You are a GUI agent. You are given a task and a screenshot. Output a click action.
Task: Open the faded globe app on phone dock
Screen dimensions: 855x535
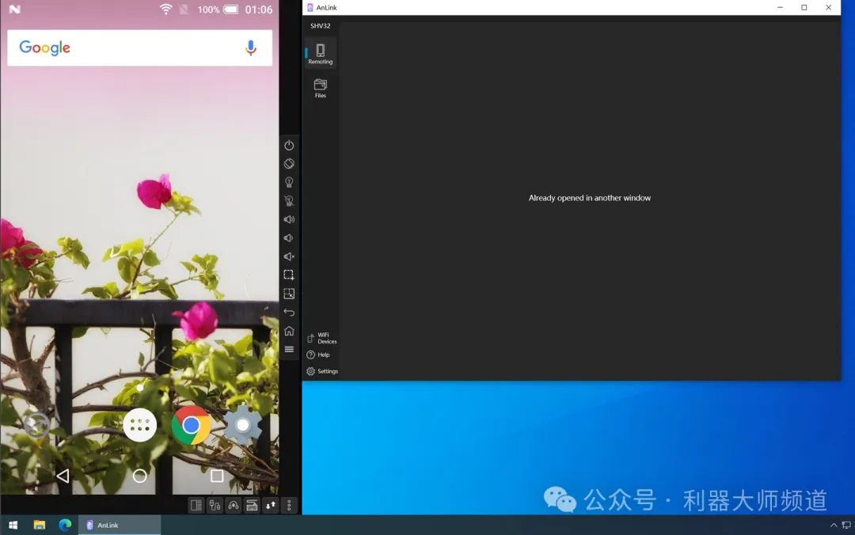[37, 425]
